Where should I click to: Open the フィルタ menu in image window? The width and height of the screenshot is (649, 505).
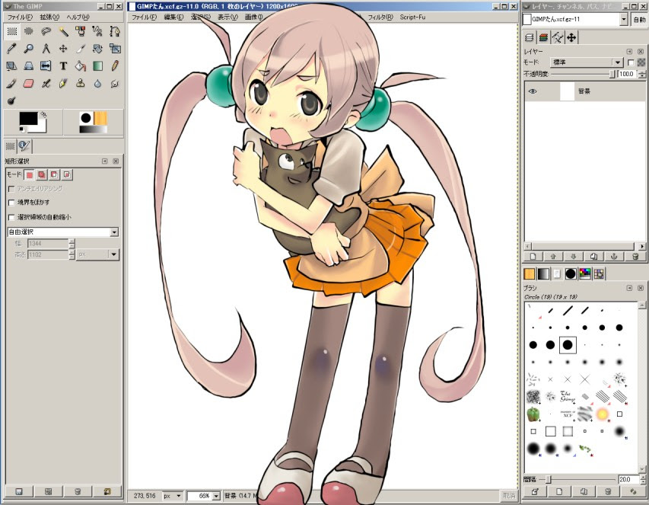(x=380, y=17)
